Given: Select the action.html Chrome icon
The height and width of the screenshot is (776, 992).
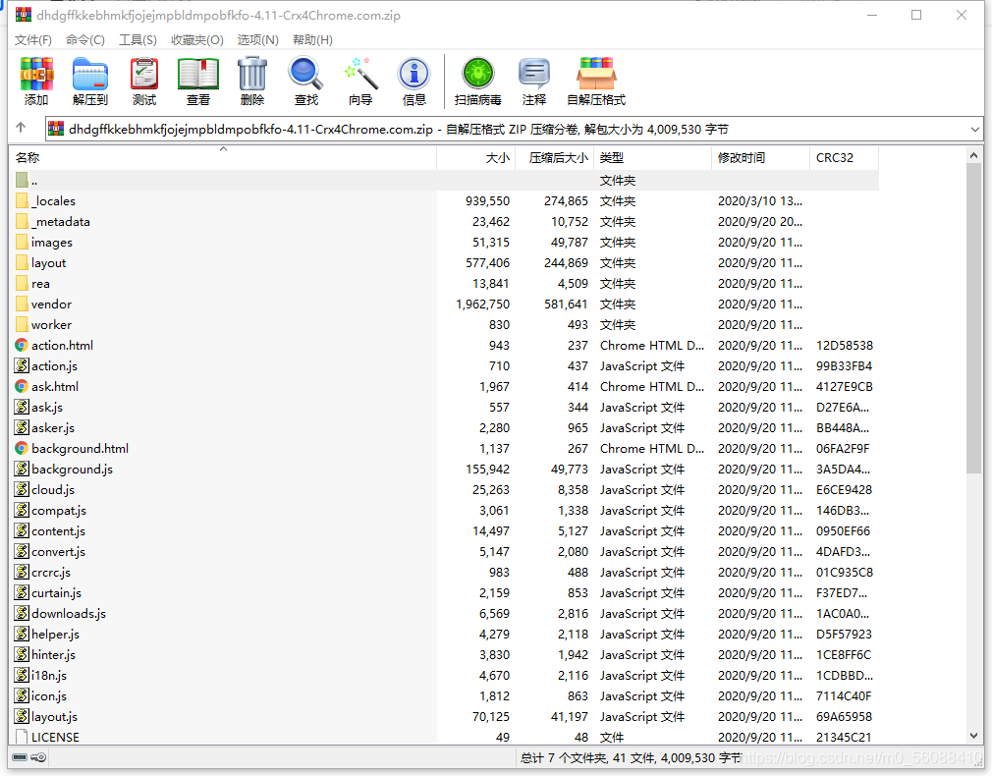Looking at the screenshot, I should 22,346.
